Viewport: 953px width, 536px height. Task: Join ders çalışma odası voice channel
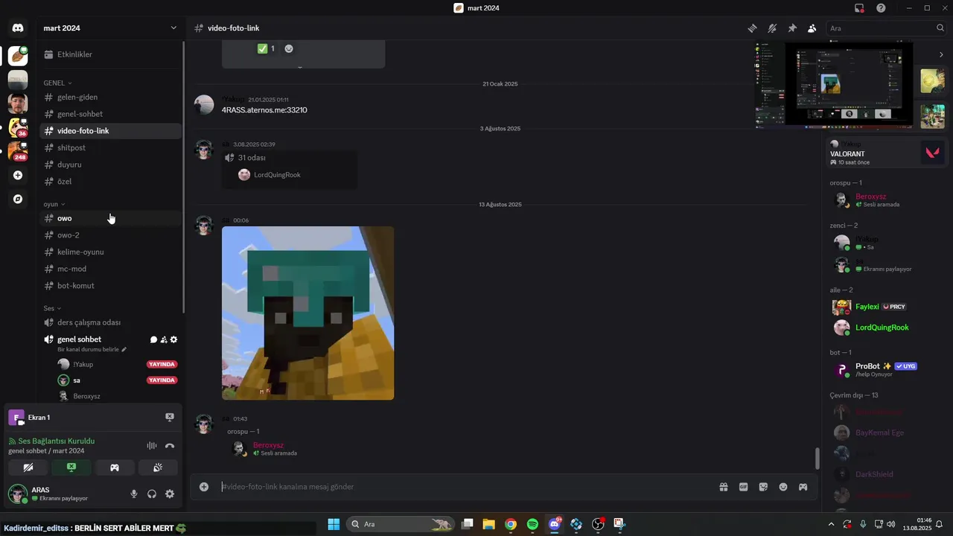110,322
